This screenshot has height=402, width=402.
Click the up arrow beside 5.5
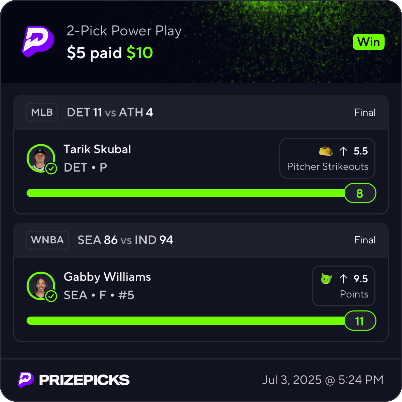click(x=343, y=151)
